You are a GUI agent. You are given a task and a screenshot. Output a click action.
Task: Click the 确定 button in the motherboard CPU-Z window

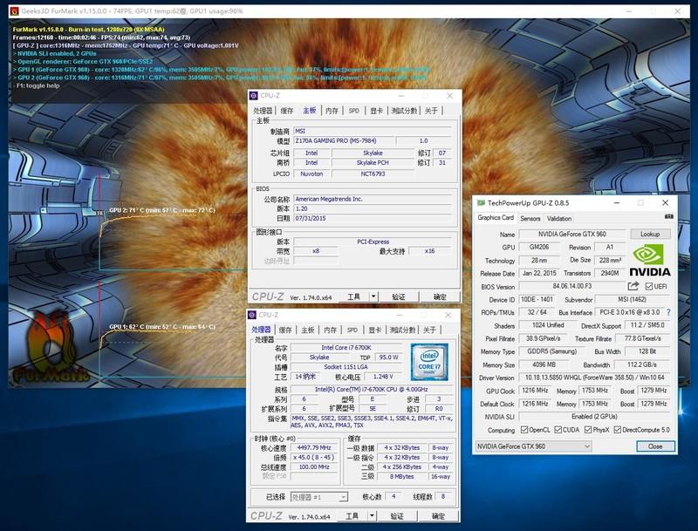pyautogui.click(x=440, y=296)
